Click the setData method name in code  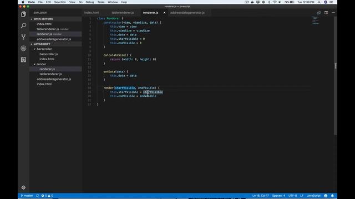(109, 71)
